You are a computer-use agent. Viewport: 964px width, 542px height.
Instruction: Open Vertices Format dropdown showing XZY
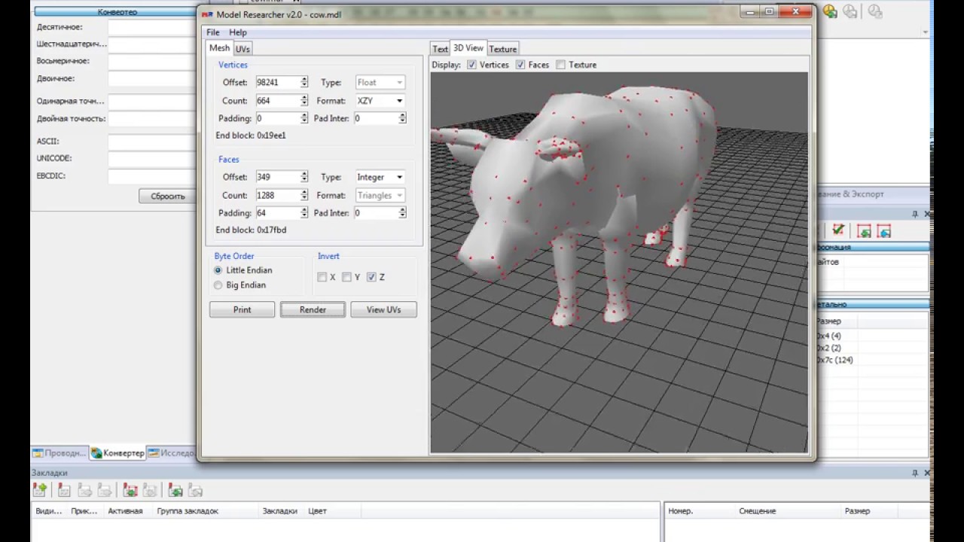pos(380,101)
